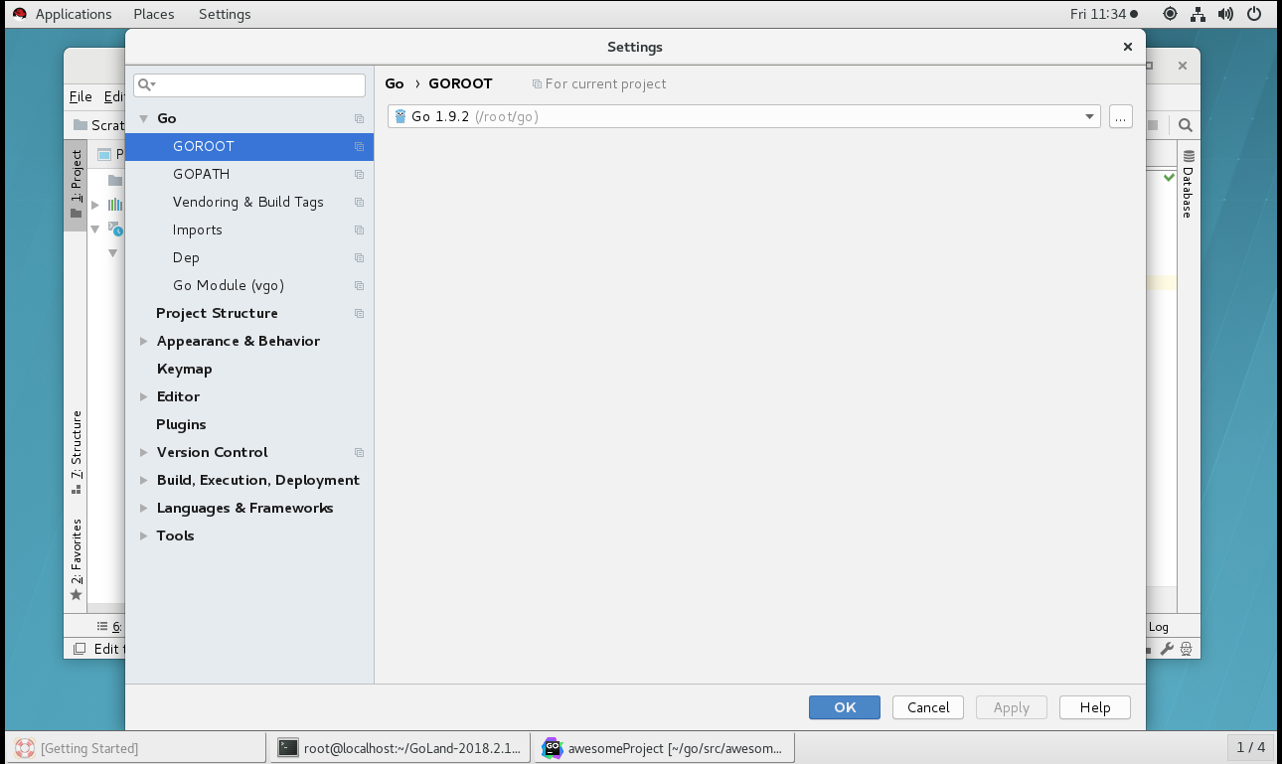
Task: Switch to the root@localhost terminal window
Action: coord(401,748)
